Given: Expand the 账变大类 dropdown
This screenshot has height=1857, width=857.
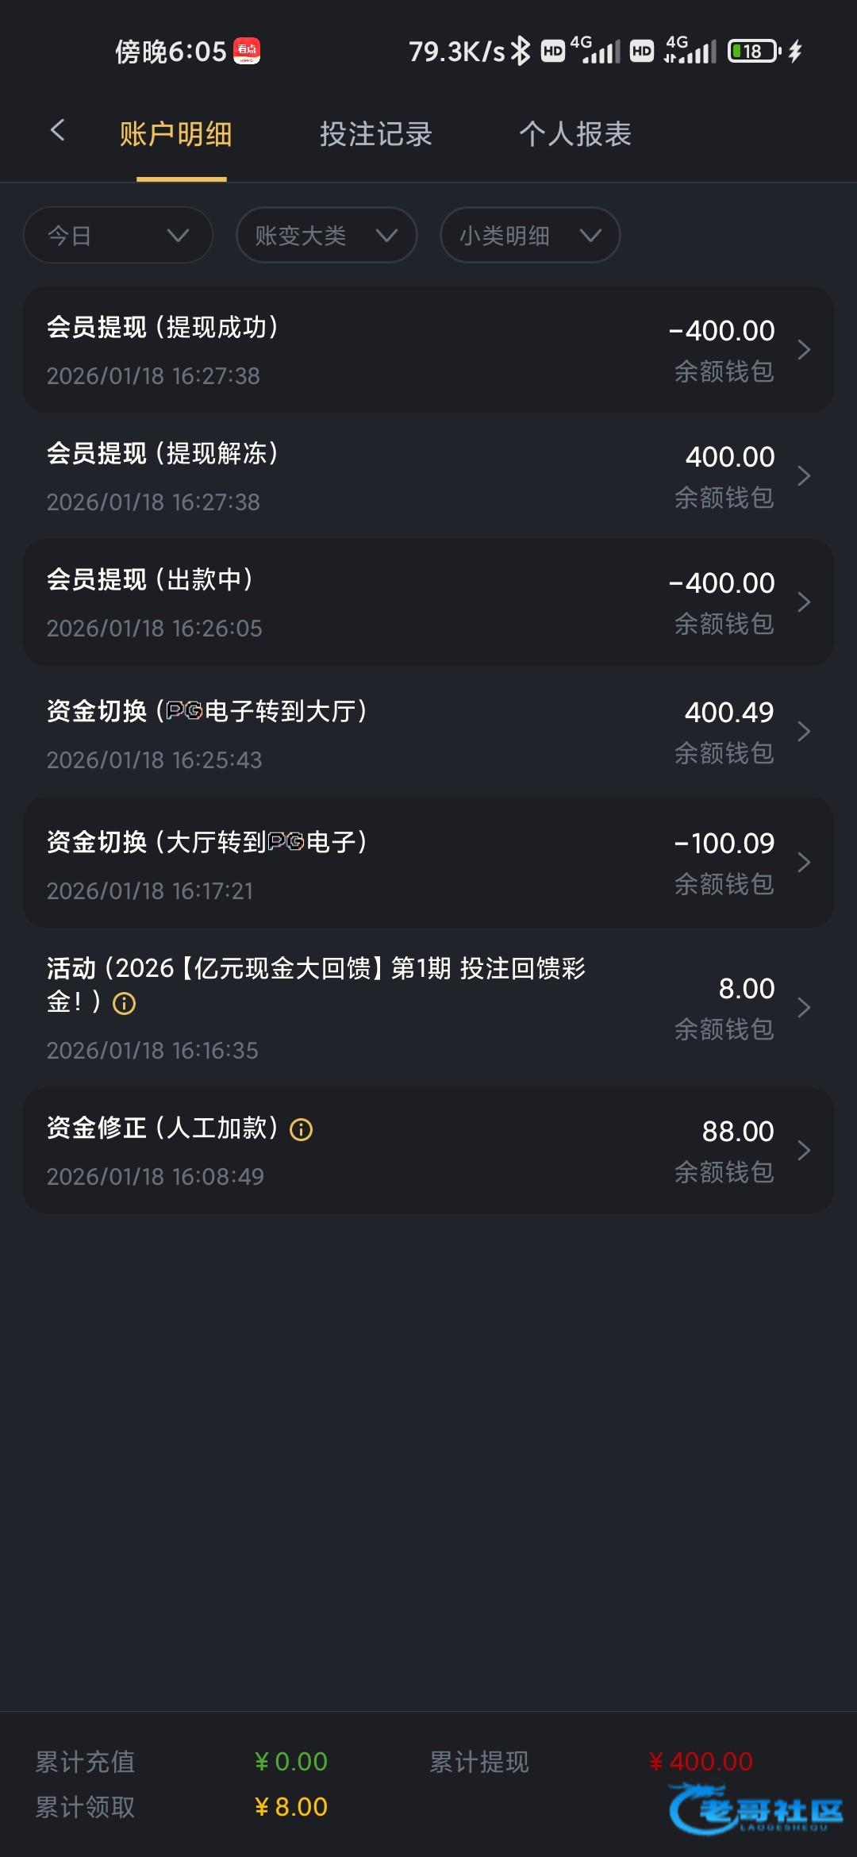Looking at the screenshot, I should (x=326, y=236).
